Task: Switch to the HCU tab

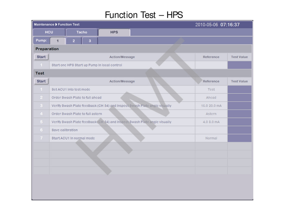Action: 49,32
